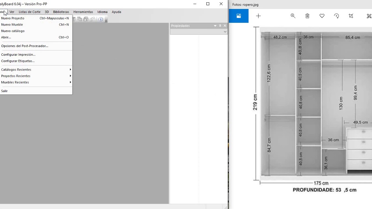Open the Herramientas menu
This screenshot has height=209, width=372.
pos(83,12)
